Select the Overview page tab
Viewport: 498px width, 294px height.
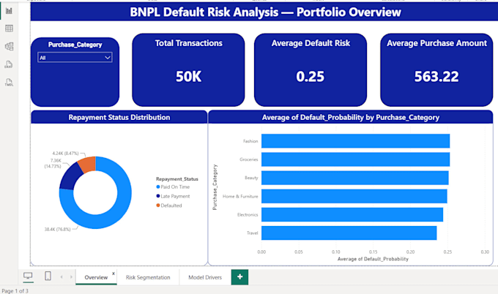pyautogui.click(x=96, y=277)
